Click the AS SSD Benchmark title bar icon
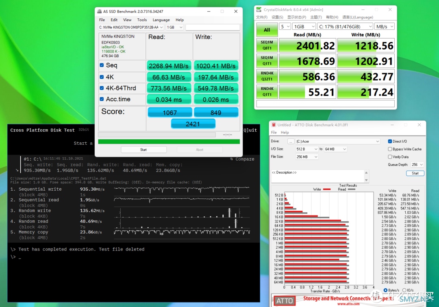The width and height of the screenshot is (439, 307). coord(100,11)
